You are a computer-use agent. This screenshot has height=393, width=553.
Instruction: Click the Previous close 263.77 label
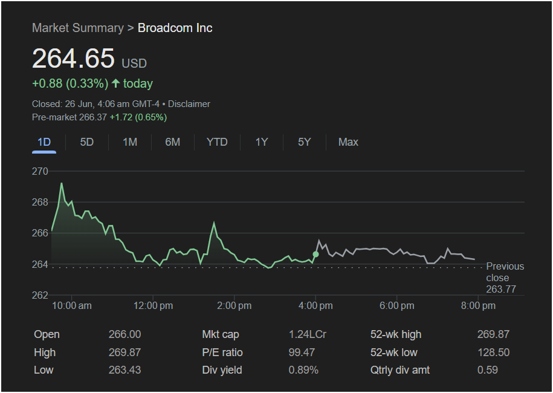(505, 278)
